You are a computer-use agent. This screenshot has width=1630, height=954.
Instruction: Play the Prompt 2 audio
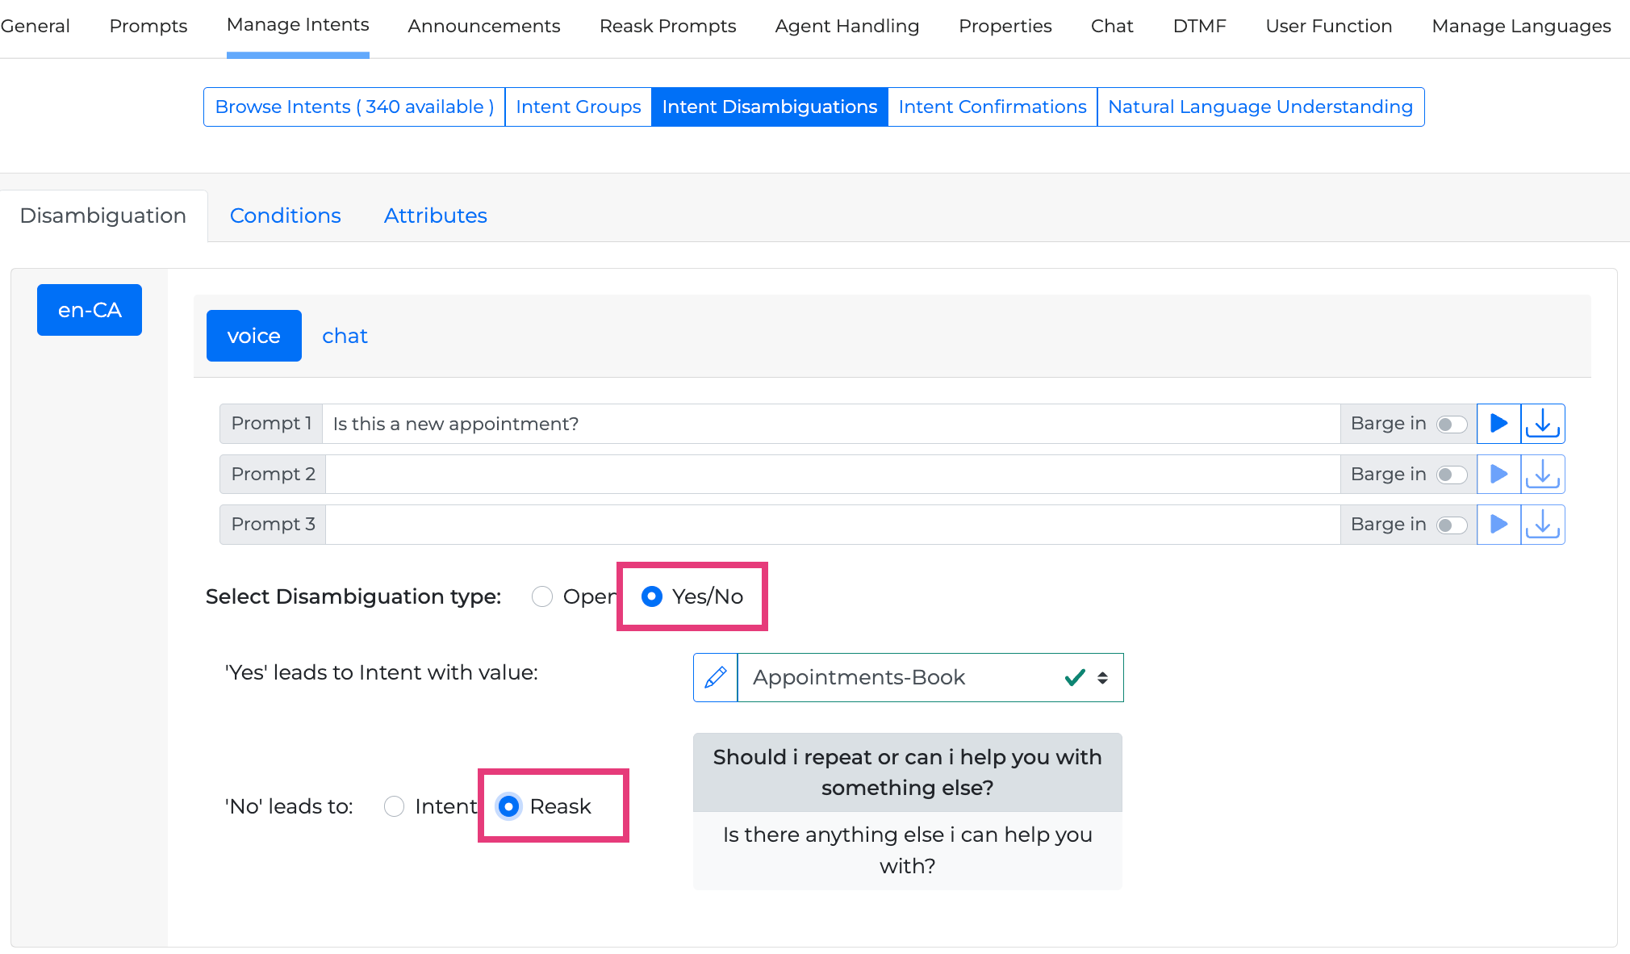pyautogui.click(x=1498, y=474)
